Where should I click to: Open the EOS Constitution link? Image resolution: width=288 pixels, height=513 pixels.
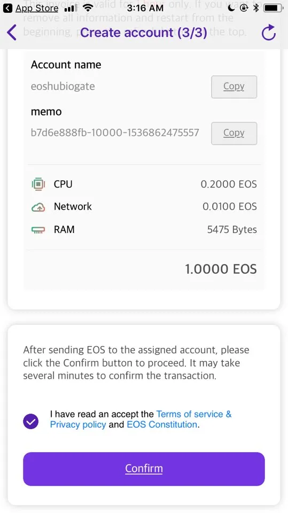(x=162, y=424)
